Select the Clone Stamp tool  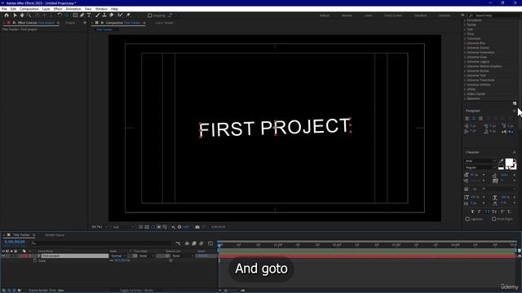point(104,15)
